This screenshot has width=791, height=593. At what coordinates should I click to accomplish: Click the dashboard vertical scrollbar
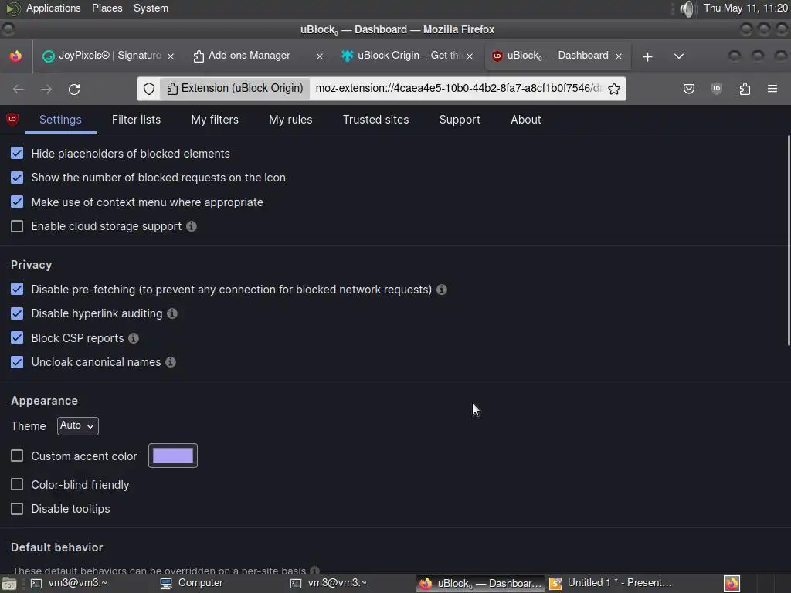pyautogui.click(x=789, y=241)
